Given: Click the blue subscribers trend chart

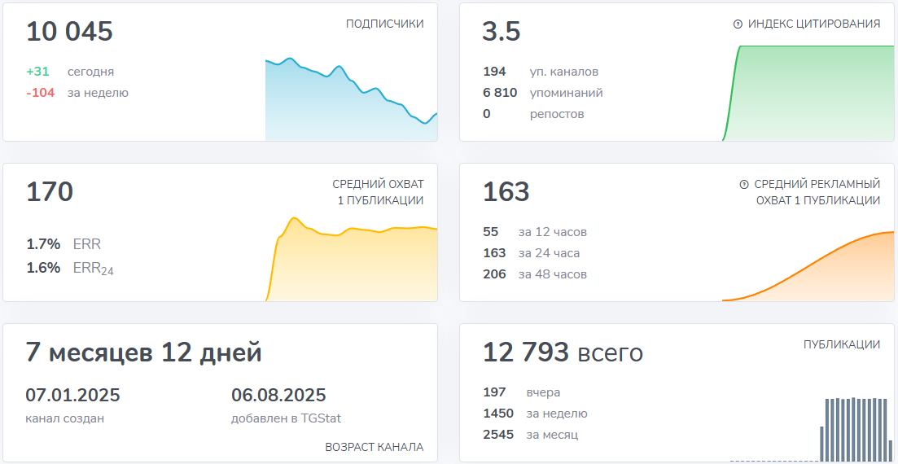Looking at the screenshot, I should [x=351, y=98].
